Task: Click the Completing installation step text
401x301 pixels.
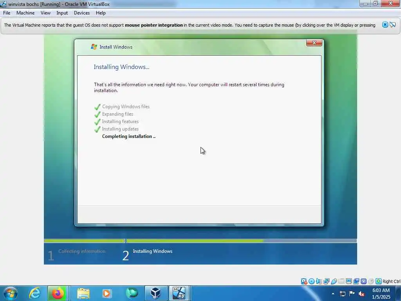Action: click(128, 136)
